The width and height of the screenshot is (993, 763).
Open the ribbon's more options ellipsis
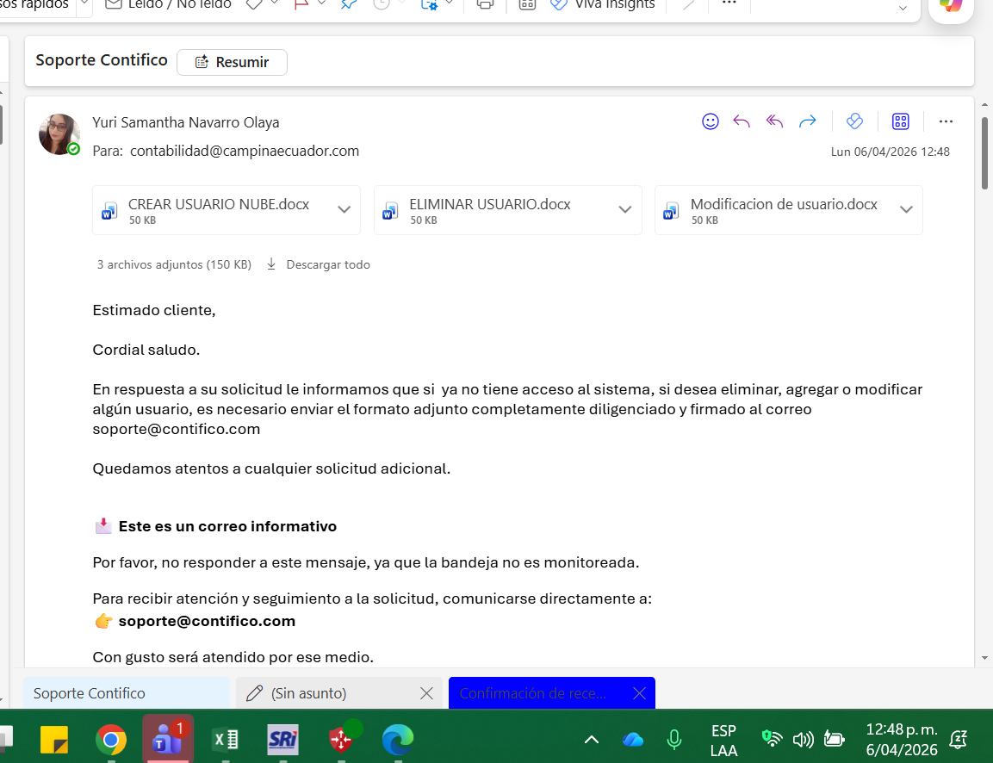(729, 3)
